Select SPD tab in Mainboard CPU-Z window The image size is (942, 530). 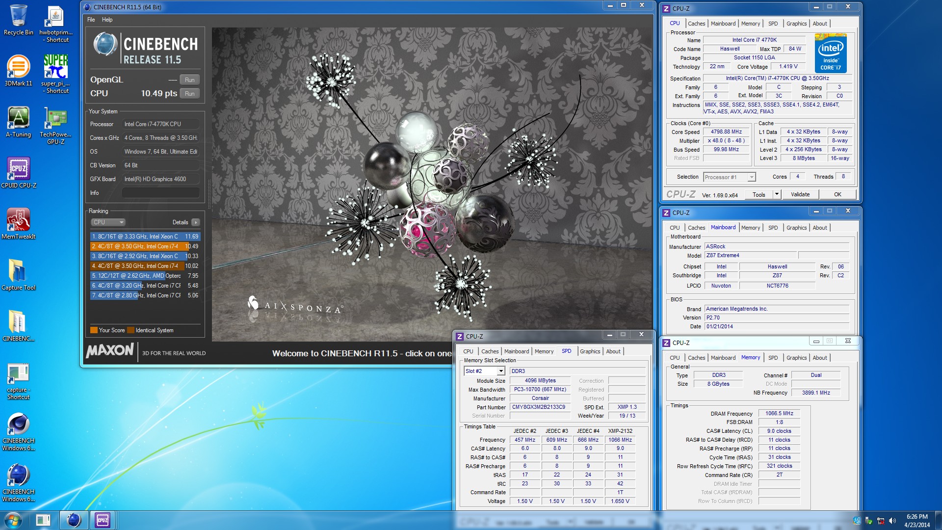(773, 228)
